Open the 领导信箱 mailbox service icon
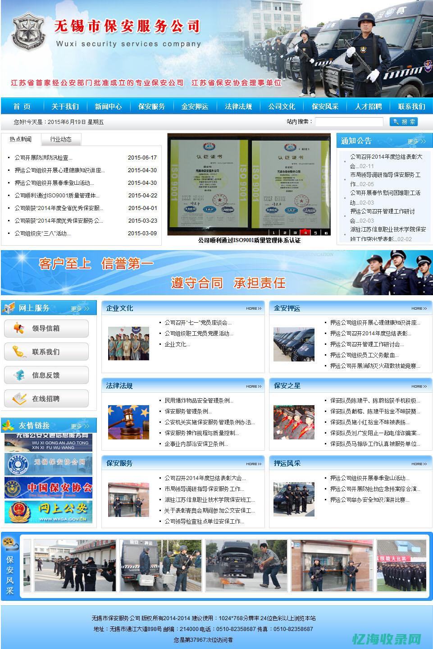 pyautogui.click(x=19, y=329)
